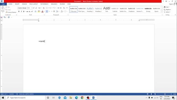
Task: Increase font size with Grow Font
Action: 34,8
